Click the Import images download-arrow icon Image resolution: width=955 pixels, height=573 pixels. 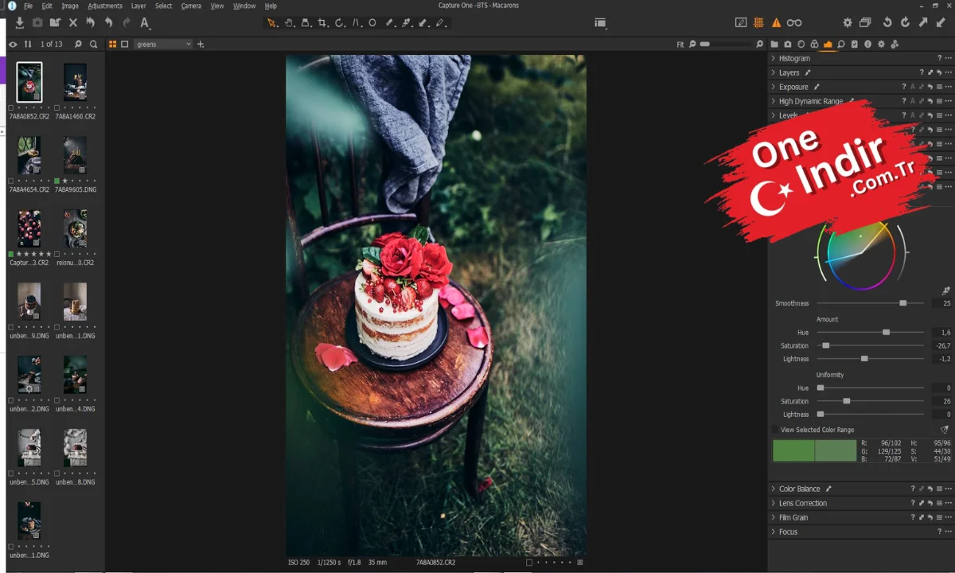[x=20, y=23]
